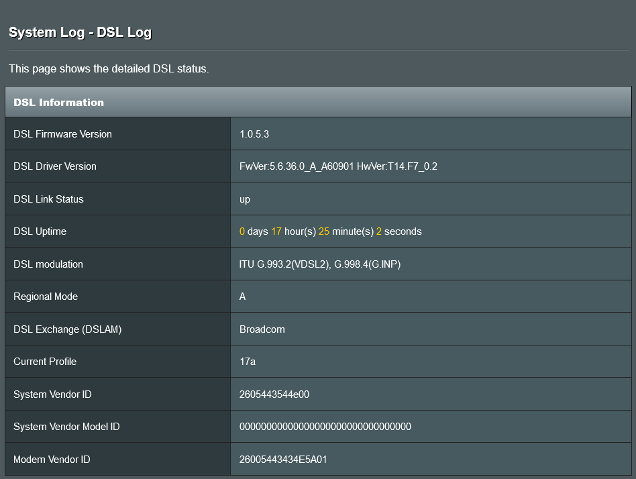The image size is (636, 479).
Task: Click the link status value up
Action: point(245,199)
